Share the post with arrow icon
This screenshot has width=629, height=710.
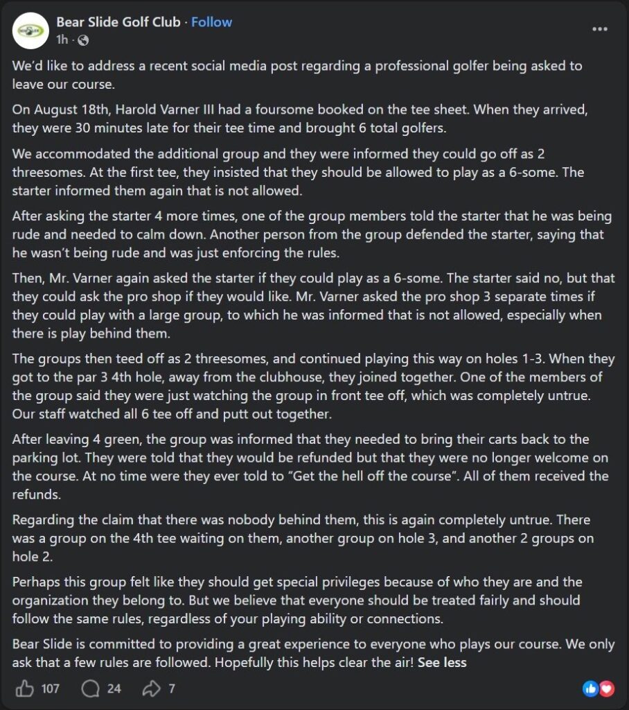click(x=151, y=689)
